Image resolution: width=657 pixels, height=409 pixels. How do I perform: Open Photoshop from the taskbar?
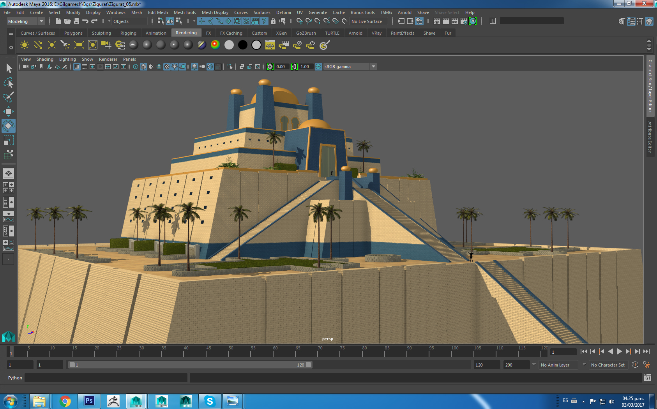(x=89, y=401)
